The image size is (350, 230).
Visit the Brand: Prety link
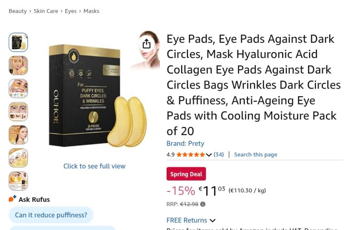point(185,143)
